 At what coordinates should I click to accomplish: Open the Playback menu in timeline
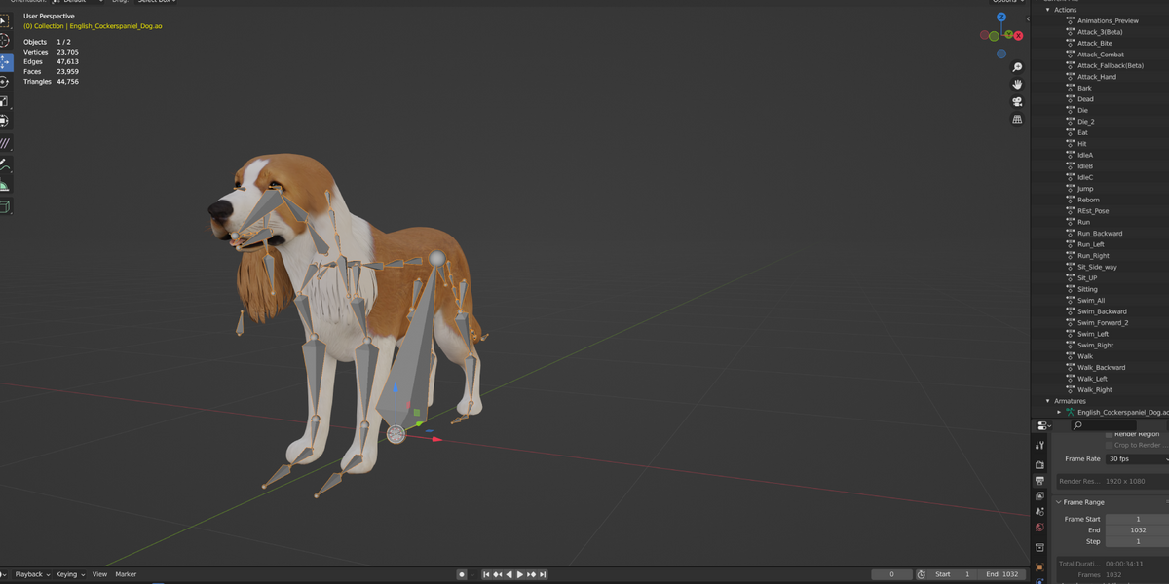[31, 574]
